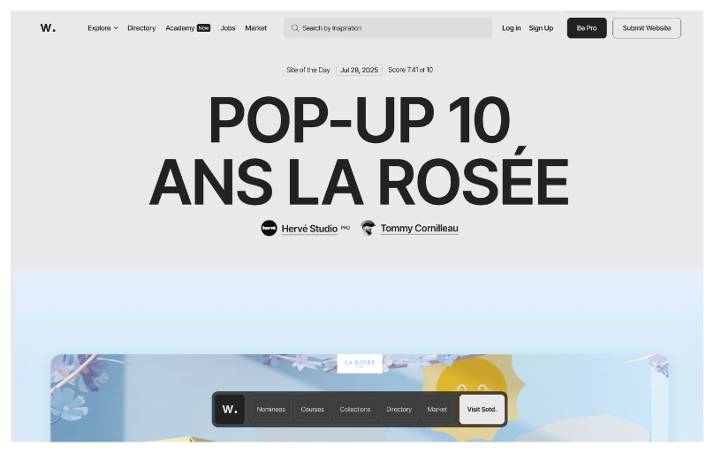Click the Be Pro button
Viewport: 714px width, 453px height.
click(x=587, y=28)
